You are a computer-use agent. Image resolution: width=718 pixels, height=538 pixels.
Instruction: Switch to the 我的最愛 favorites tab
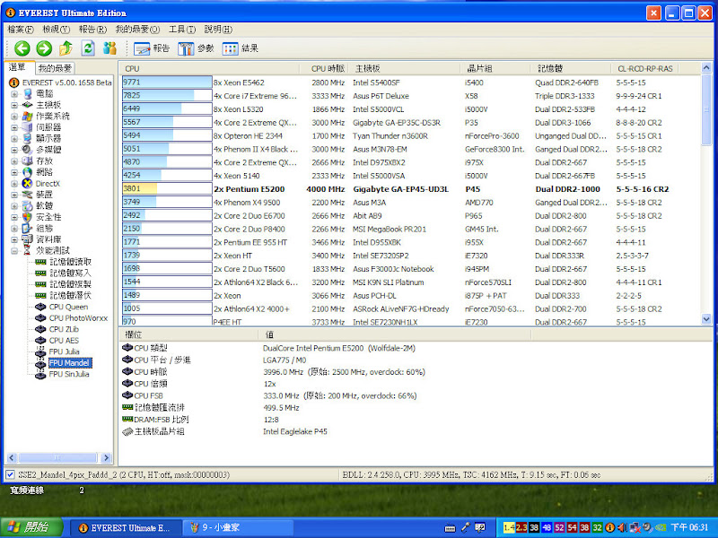coord(55,68)
